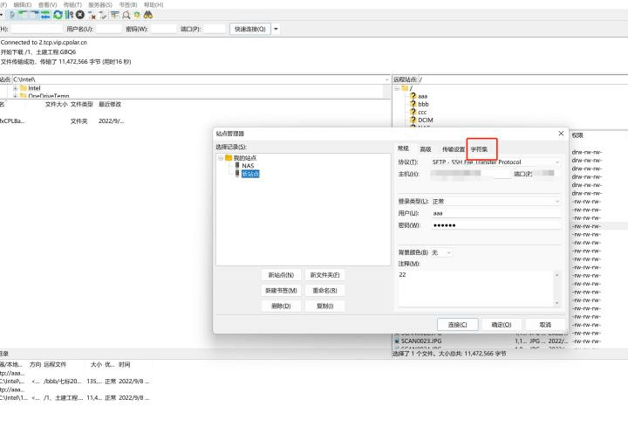Switch to the 传输设置 tab

453,149
